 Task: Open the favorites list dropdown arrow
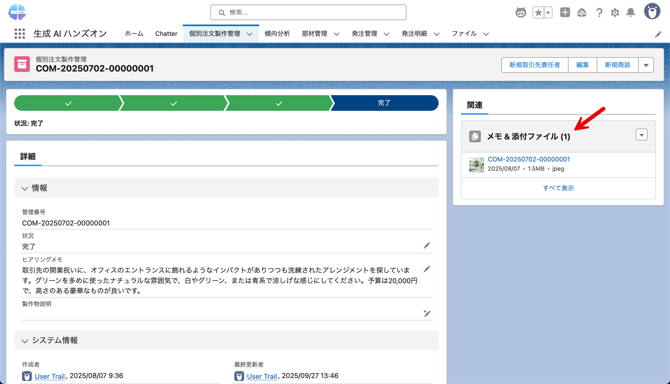tap(548, 13)
